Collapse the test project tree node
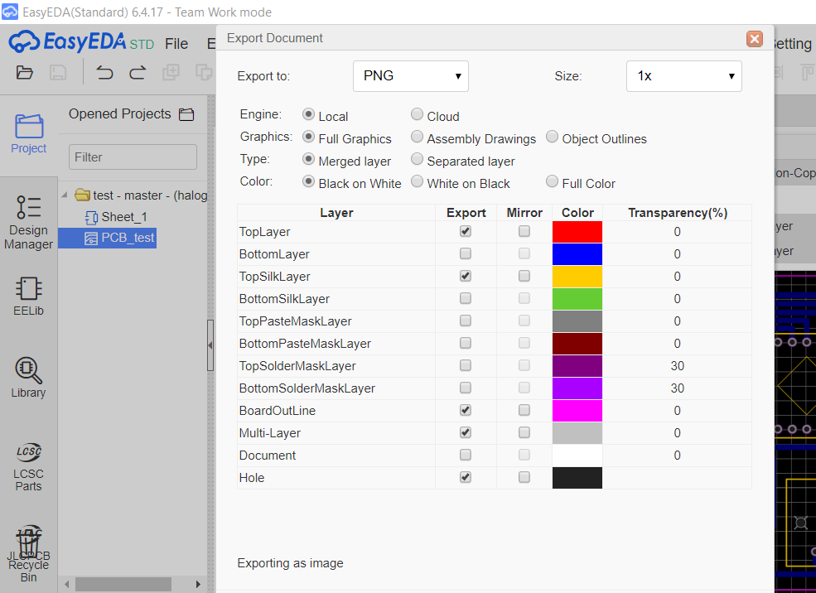The image size is (816, 593). pyautogui.click(x=65, y=195)
